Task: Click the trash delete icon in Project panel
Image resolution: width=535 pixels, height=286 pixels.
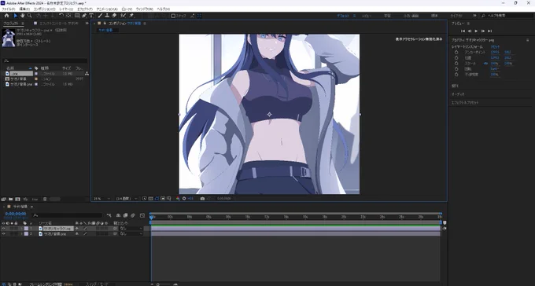Action: pos(45,199)
